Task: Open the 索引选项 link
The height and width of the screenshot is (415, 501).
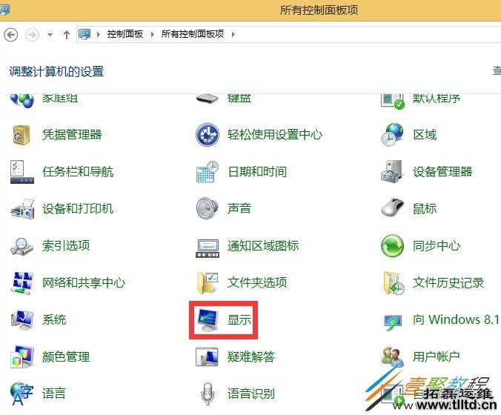Action: [x=66, y=246]
